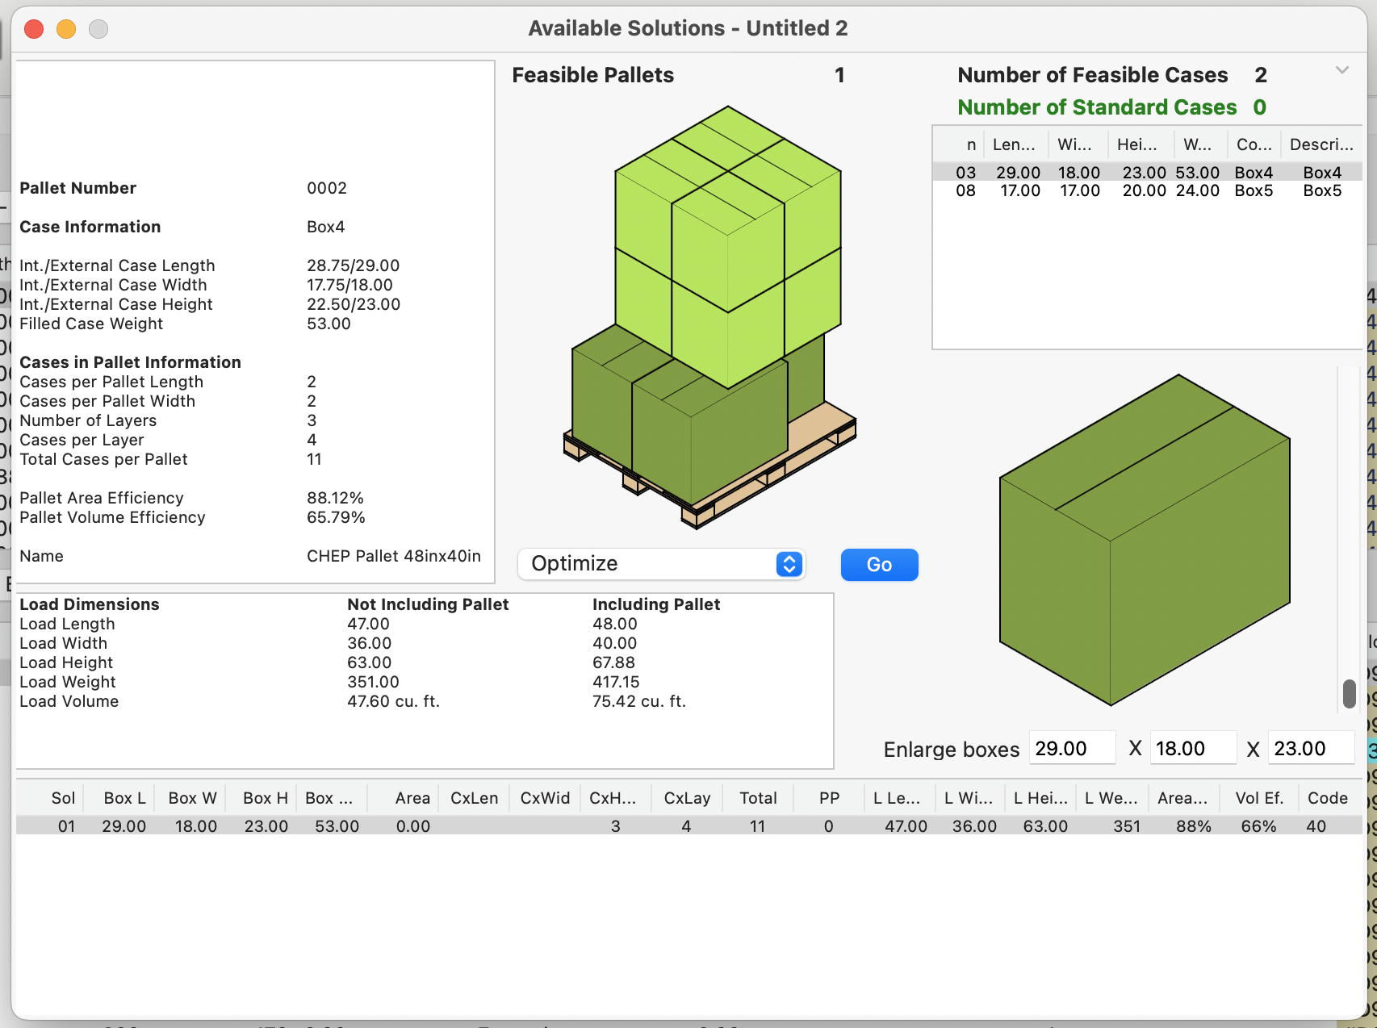Click the 53.00 weight cell in Box4 row
This screenshot has width=1377, height=1028.
coord(1198,172)
